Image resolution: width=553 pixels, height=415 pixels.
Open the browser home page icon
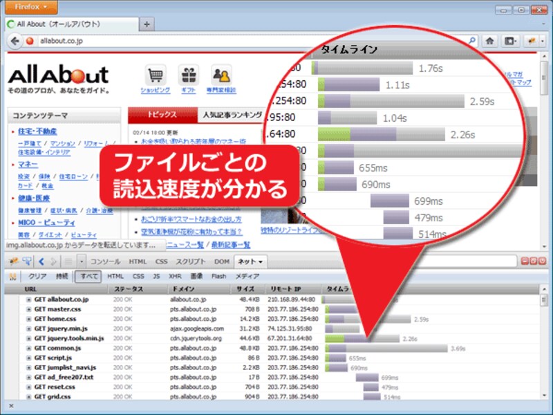[x=489, y=41]
